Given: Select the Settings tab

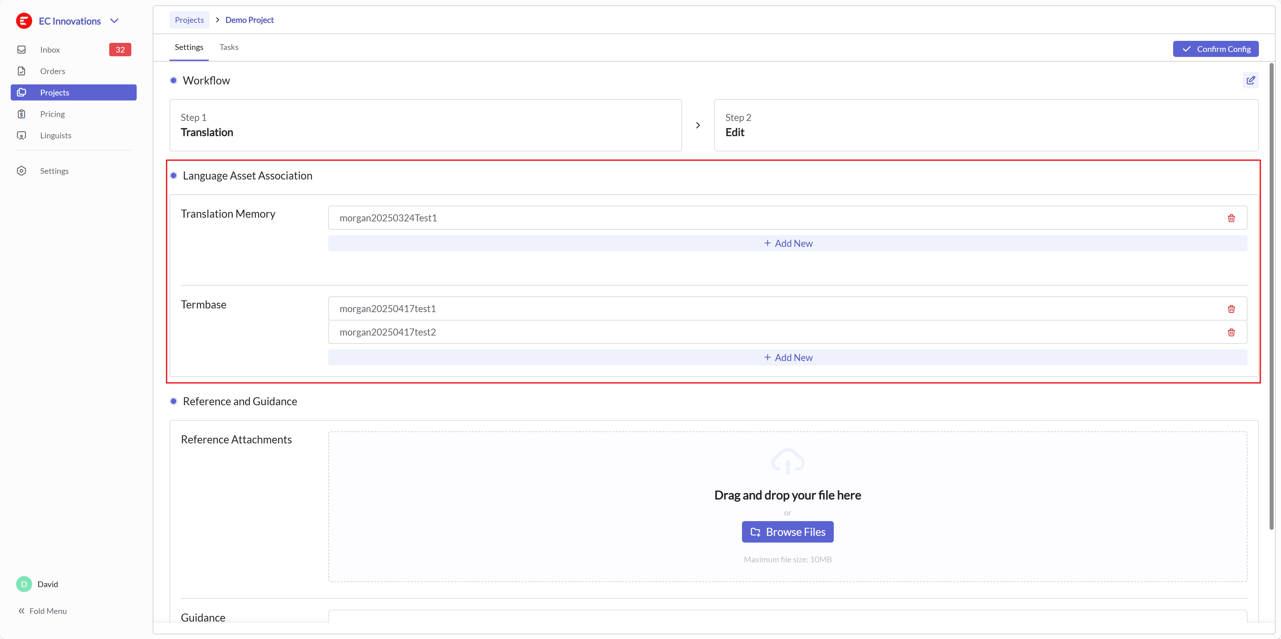Looking at the screenshot, I should (x=189, y=47).
